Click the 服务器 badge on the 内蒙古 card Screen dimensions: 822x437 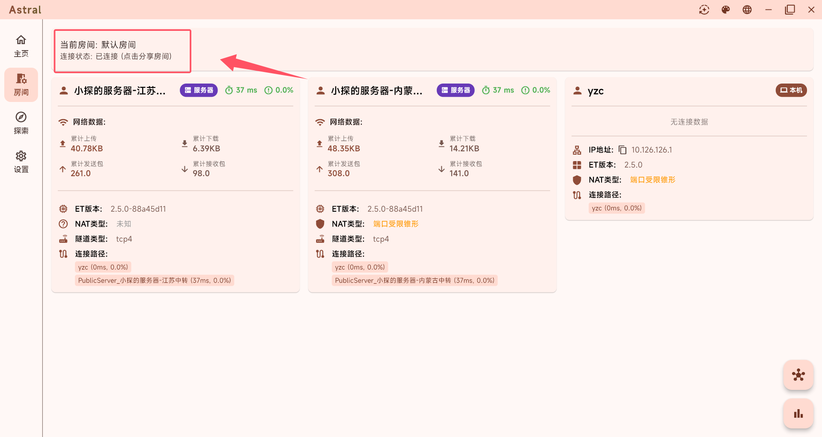(456, 90)
